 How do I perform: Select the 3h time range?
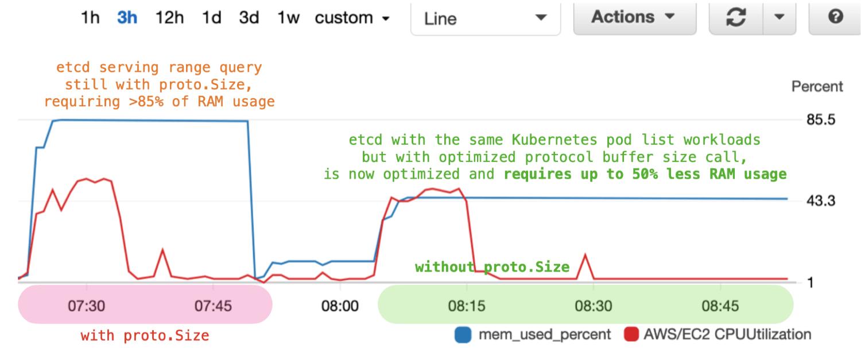(x=127, y=18)
